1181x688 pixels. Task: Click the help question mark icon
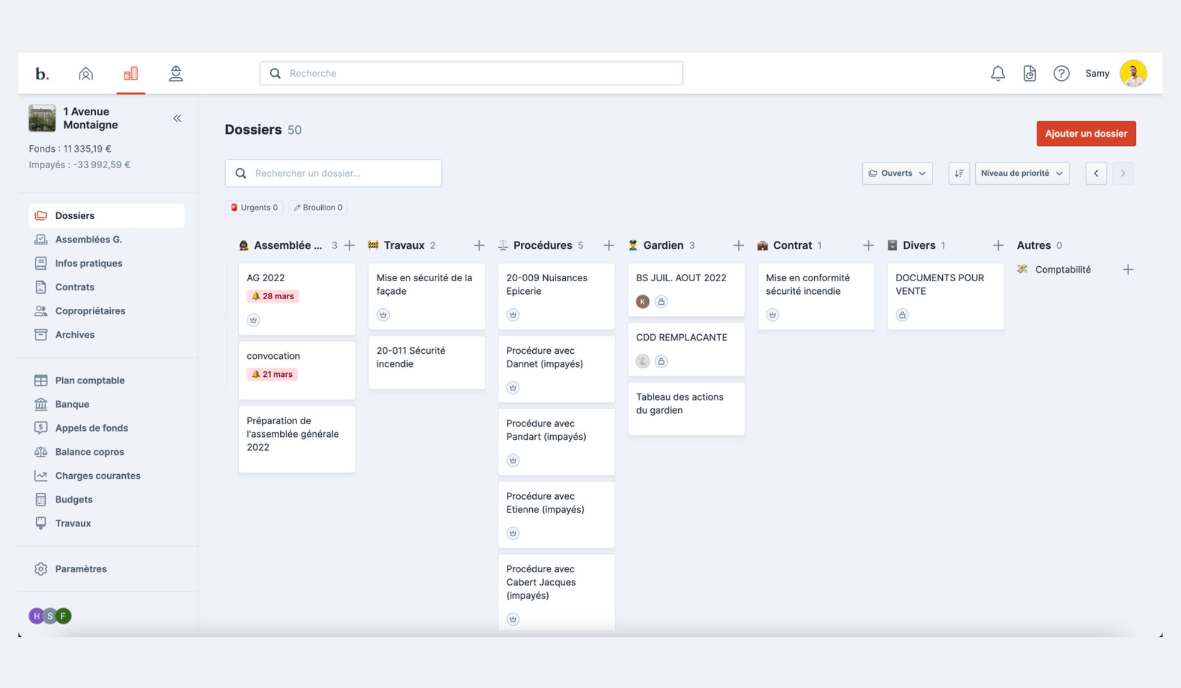[1061, 73]
